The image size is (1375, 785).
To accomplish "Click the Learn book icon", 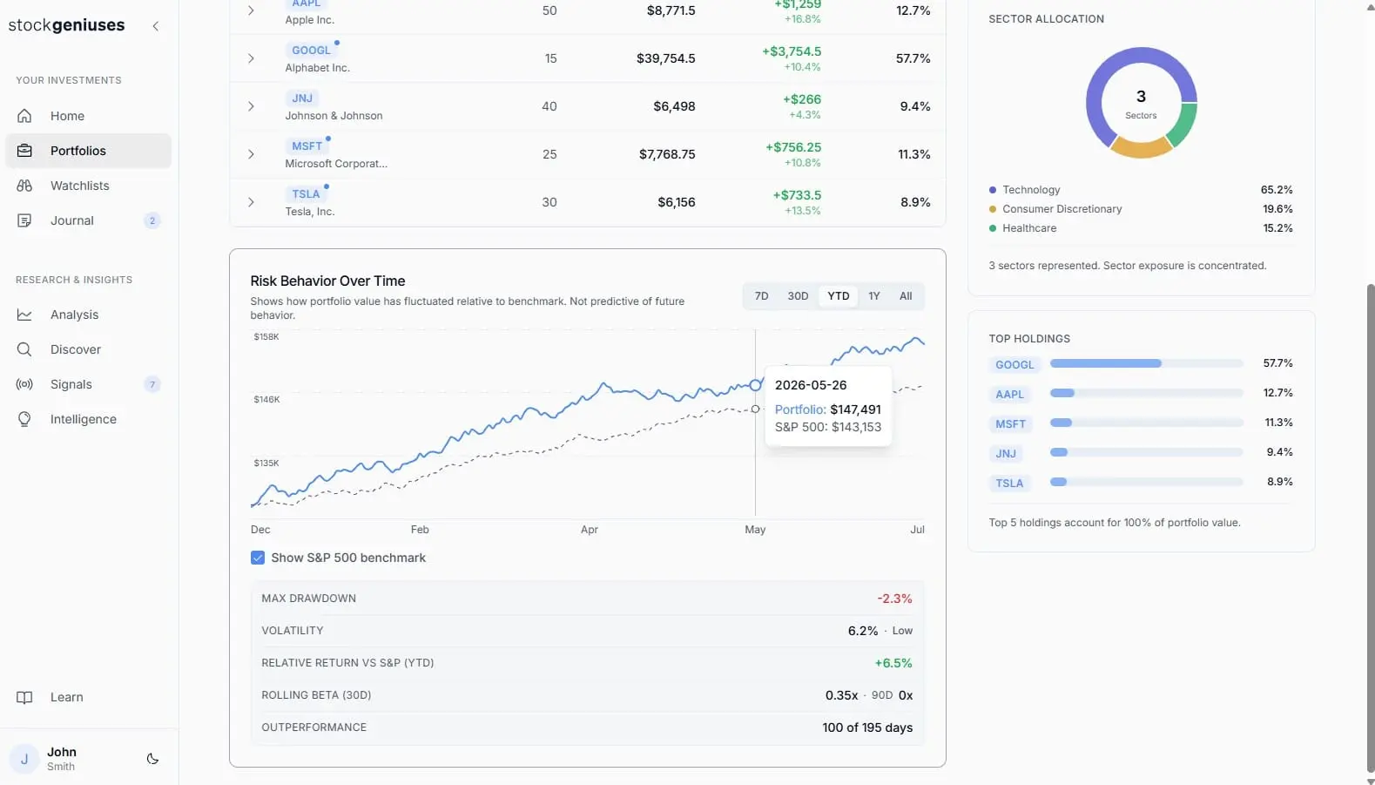I will click(24, 697).
